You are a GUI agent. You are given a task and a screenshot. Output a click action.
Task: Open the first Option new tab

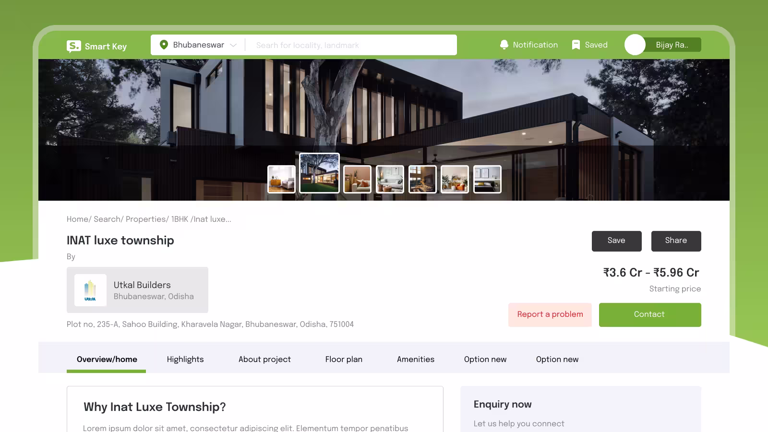[x=485, y=359]
